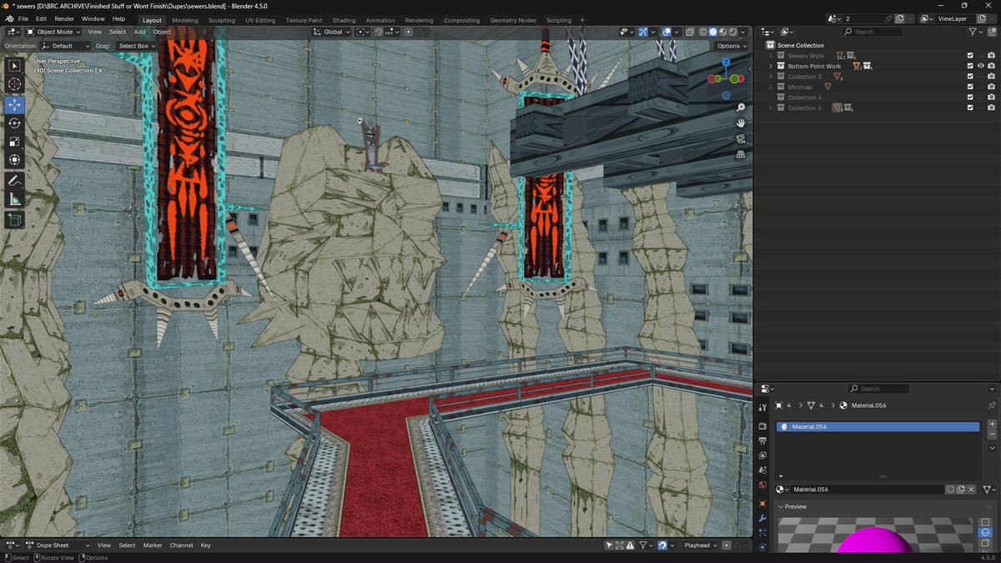Open the Scene properties tab
The width and height of the screenshot is (1001, 563).
(762, 470)
